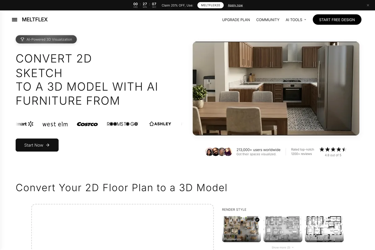This screenshot has width=375, height=250.
Task: Click the '1200+ reviews' text
Action: (x=302, y=154)
